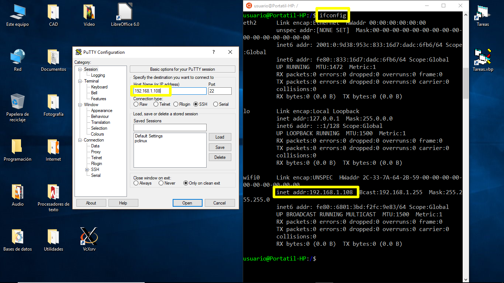Select the Telnet connection type radio button

pyautogui.click(x=156, y=104)
